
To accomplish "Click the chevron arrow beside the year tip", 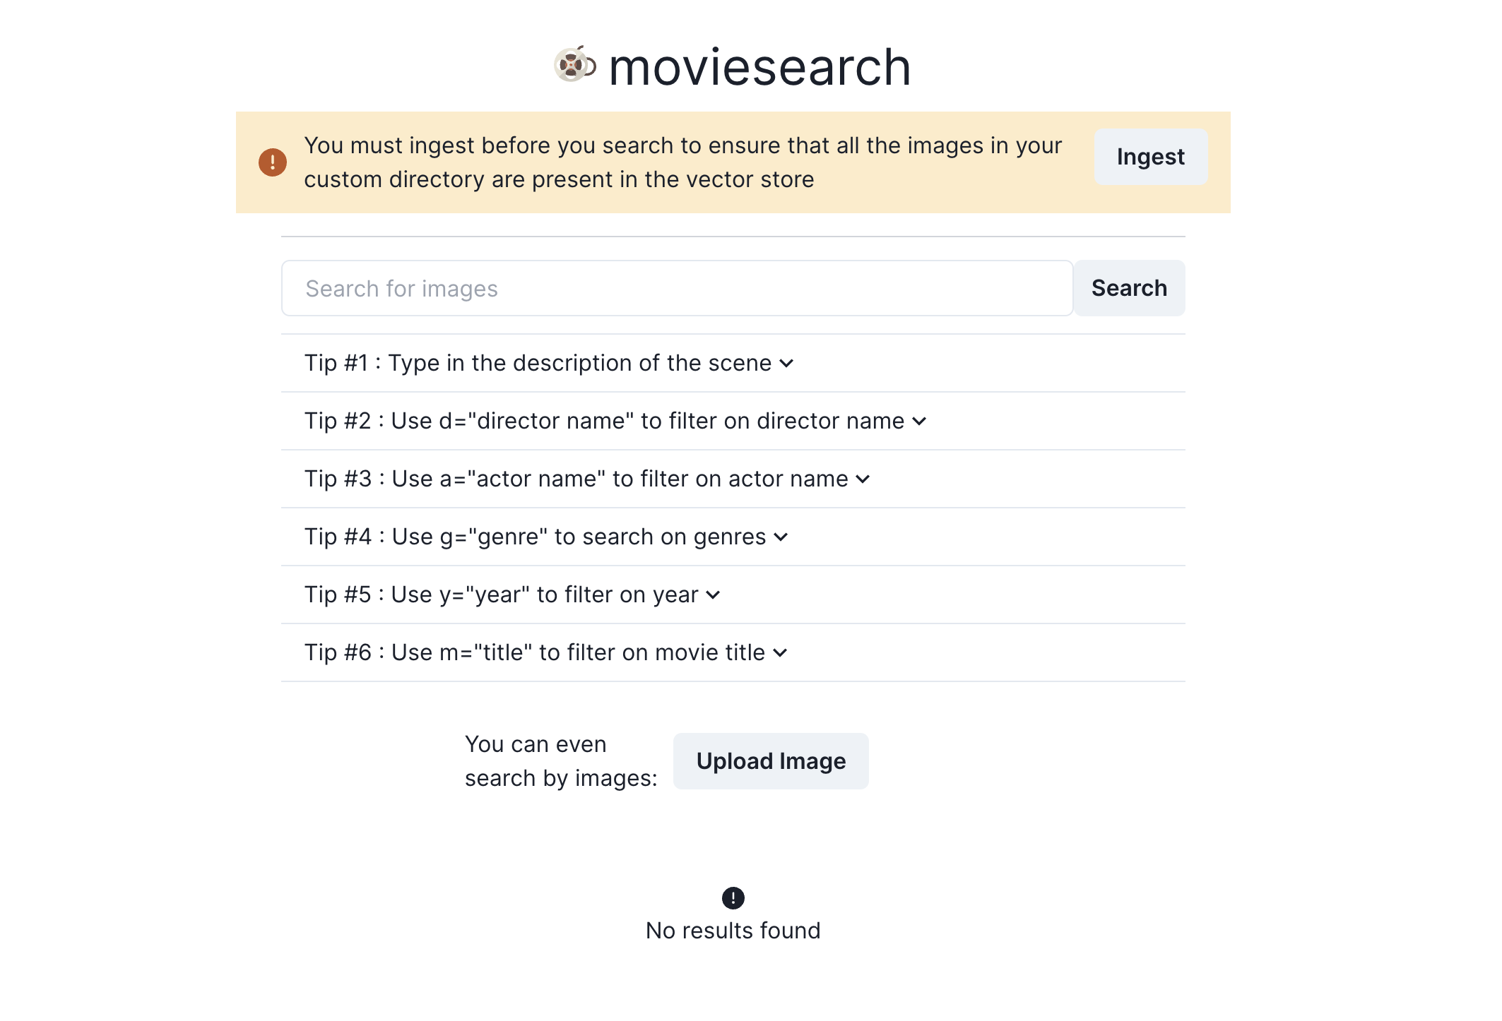I will pos(713,595).
